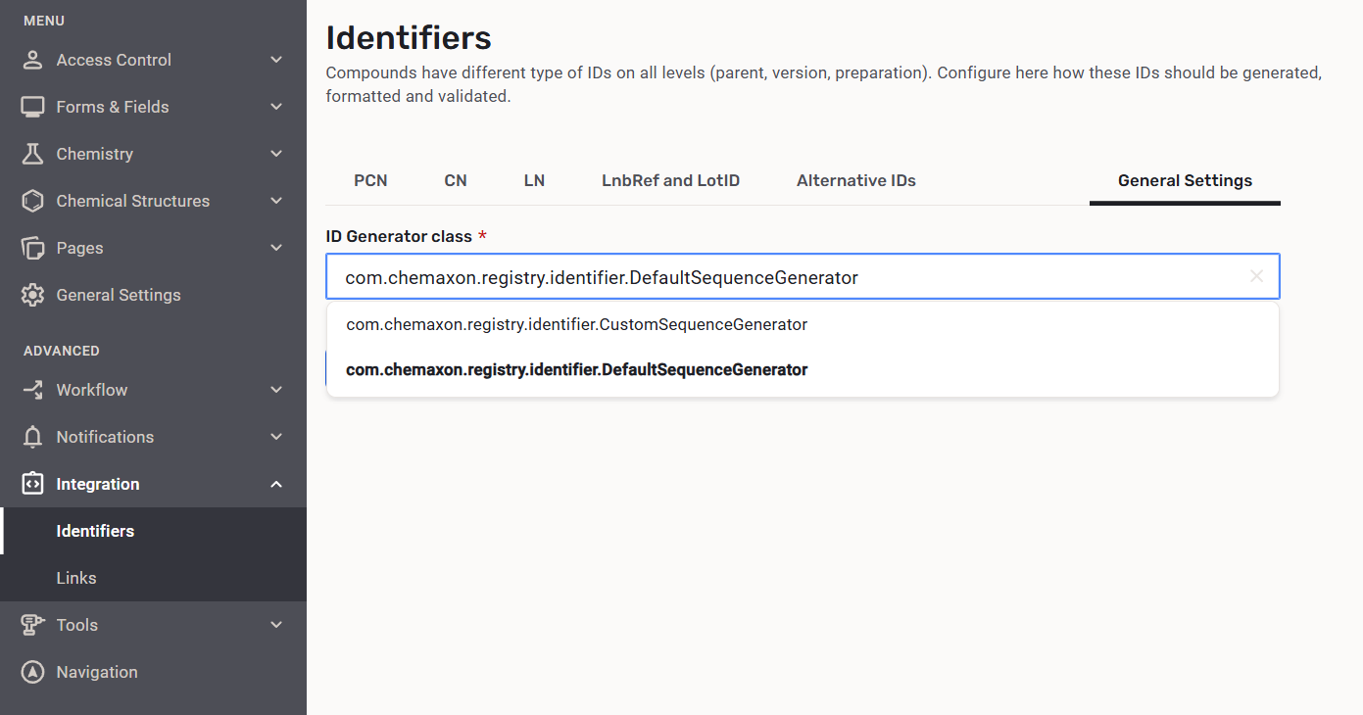Select the DefaultSequenceGenerator option
1363x715 pixels.
tap(576, 370)
